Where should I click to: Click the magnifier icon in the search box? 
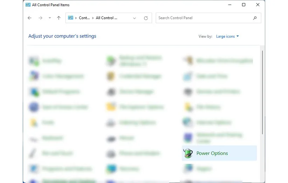click(x=255, y=18)
